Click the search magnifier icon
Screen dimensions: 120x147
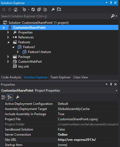[x=112, y=16]
